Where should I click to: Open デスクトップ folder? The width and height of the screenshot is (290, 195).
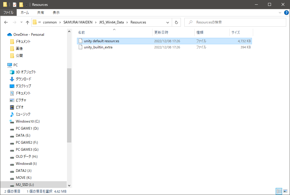[23, 86]
